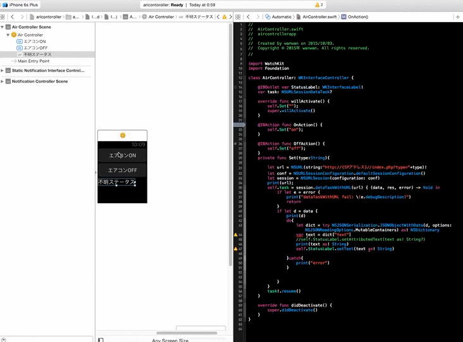Click the OffAction IBAction connection circle
Image resolution: width=463 pixels, height=342 pixels.
tap(236, 144)
